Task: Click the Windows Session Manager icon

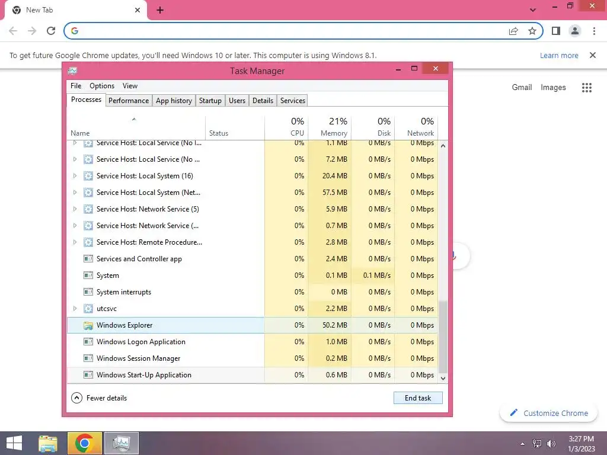Action: [88, 358]
